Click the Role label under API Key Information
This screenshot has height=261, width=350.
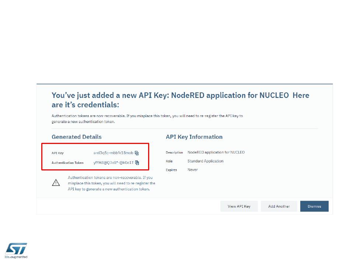point(169,161)
